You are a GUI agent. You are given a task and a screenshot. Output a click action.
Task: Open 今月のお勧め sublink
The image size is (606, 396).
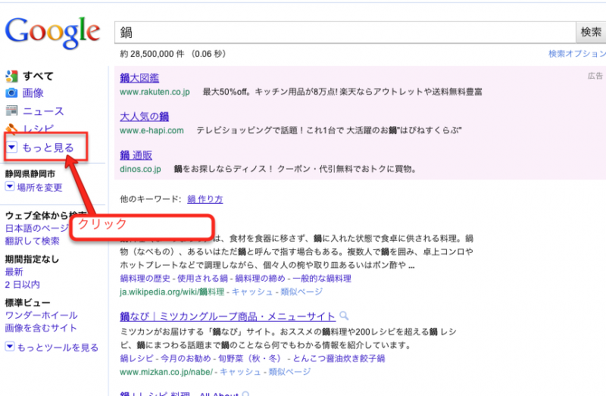coord(186,359)
